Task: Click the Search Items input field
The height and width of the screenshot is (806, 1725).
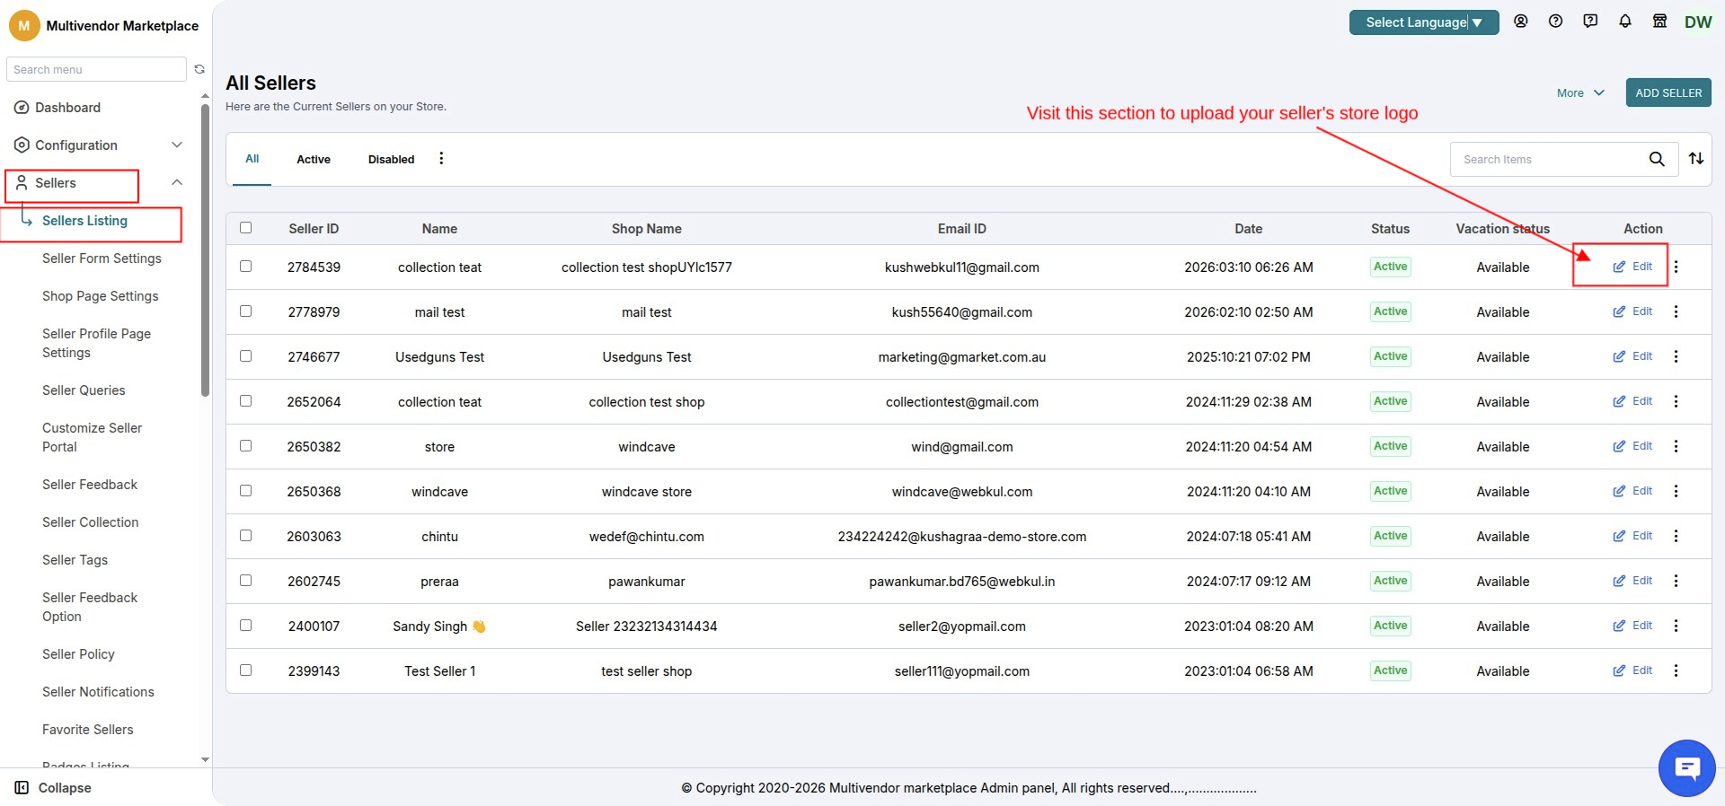Action: tap(1548, 159)
